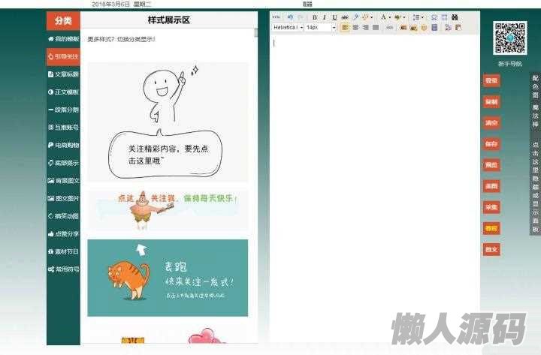Click the insert image icon

(x=403, y=27)
